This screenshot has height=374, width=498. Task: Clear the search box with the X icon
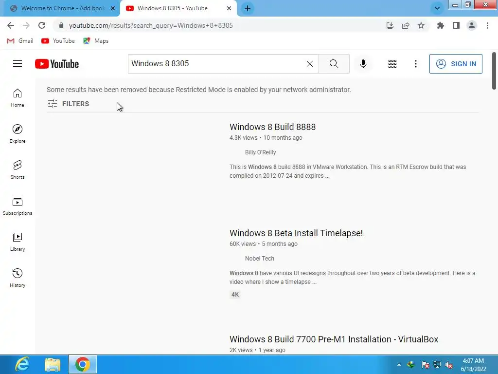[310, 64]
